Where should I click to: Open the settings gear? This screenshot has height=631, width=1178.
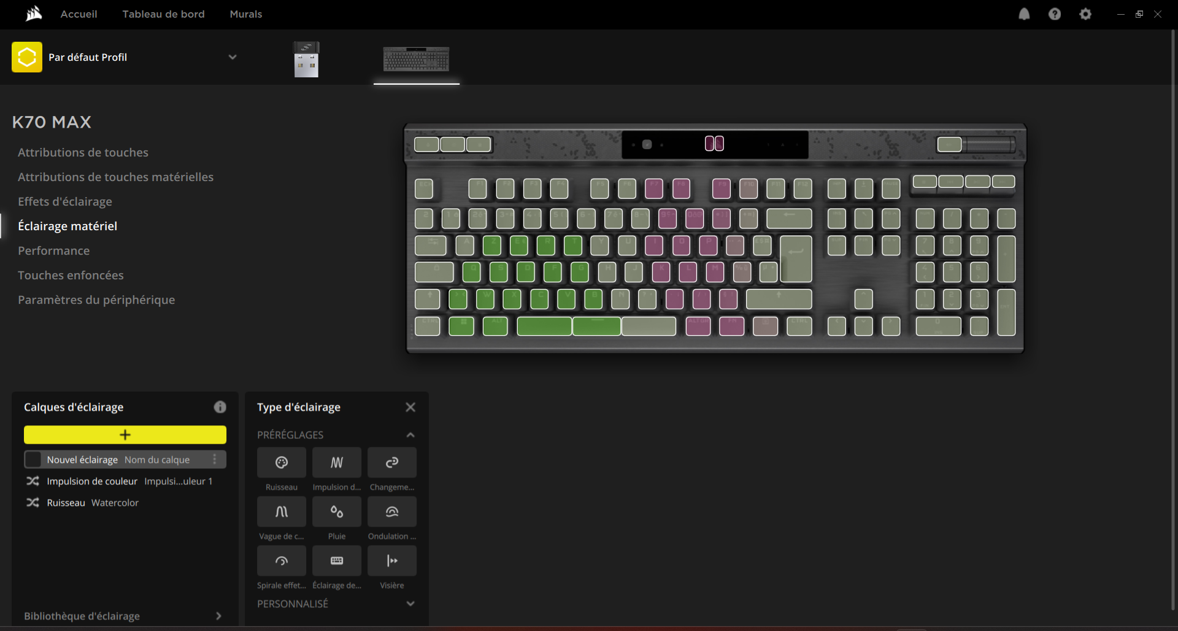click(1085, 14)
